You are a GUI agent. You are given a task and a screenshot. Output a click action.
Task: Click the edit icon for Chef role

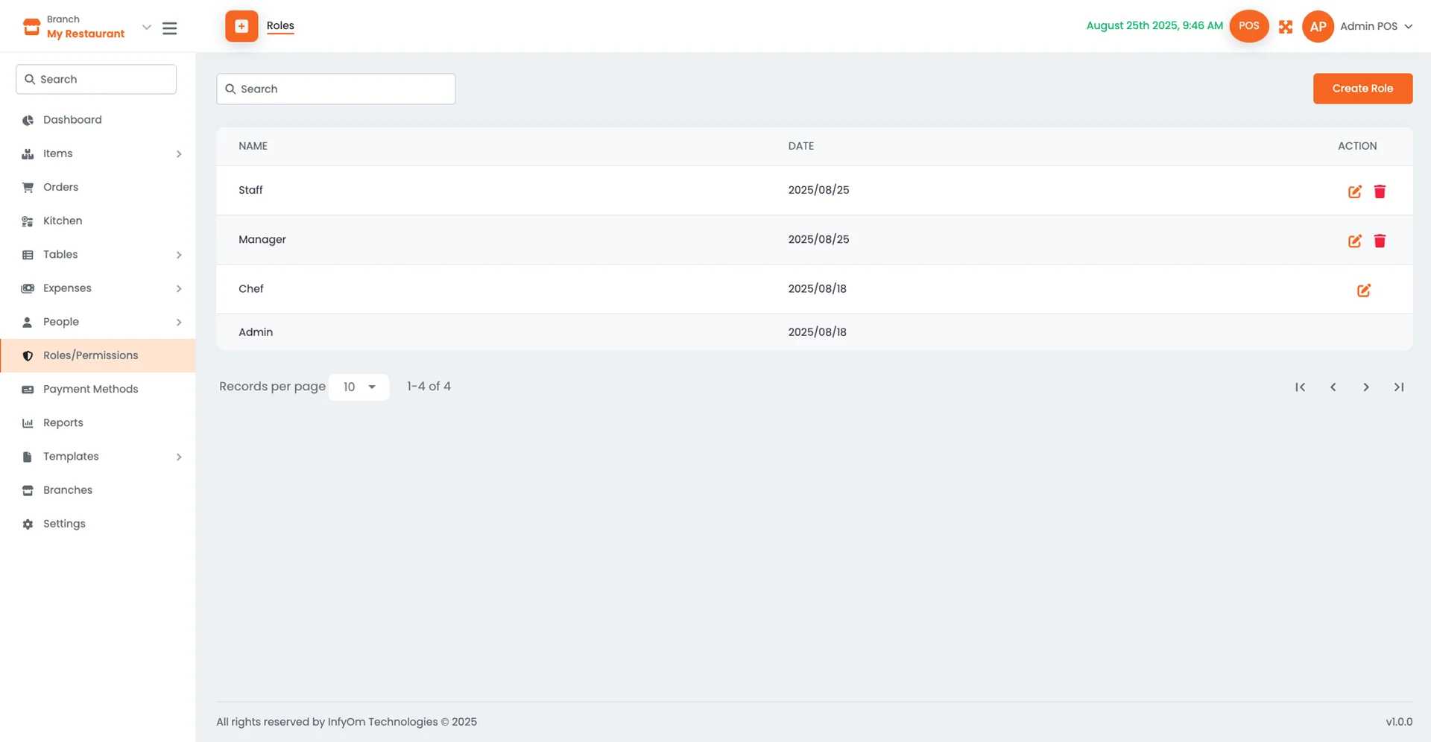(x=1363, y=291)
